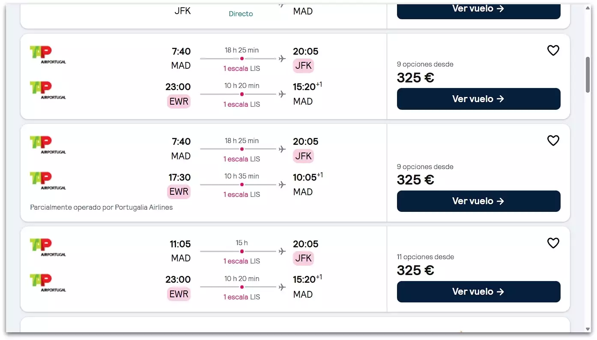Screen dimensions: 597x340
Task: Click the 1 escala LIS label under 10 h 35 min
Action: (242, 194)
